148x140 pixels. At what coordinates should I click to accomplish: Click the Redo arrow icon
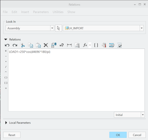coord(15,45)
